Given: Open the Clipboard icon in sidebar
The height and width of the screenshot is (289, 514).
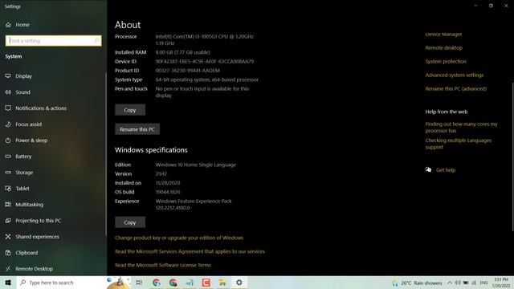Looking at the screenshot, I should pyautogui.click(x=8, y=253).
